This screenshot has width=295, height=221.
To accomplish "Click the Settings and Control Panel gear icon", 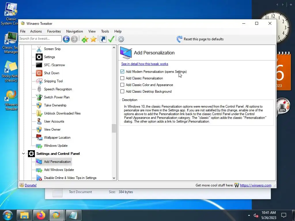I will coord(31,154).
